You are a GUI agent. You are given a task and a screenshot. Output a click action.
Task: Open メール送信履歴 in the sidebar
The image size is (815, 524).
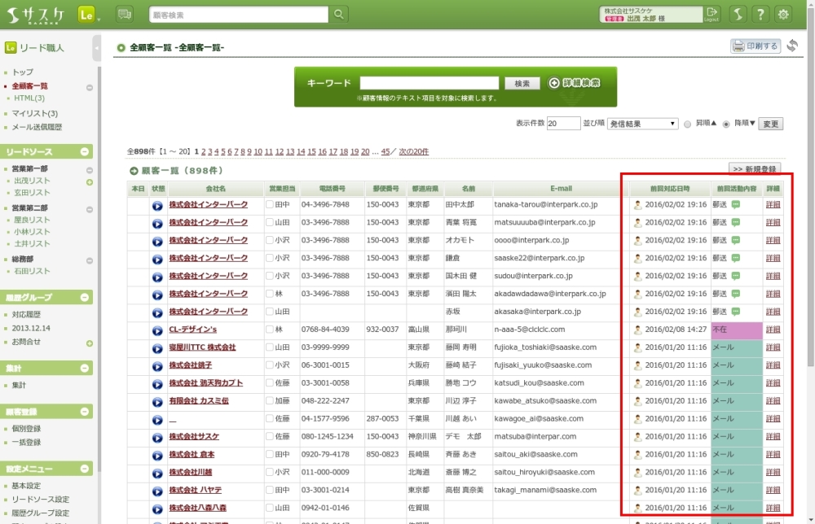(x=37, y=127)
